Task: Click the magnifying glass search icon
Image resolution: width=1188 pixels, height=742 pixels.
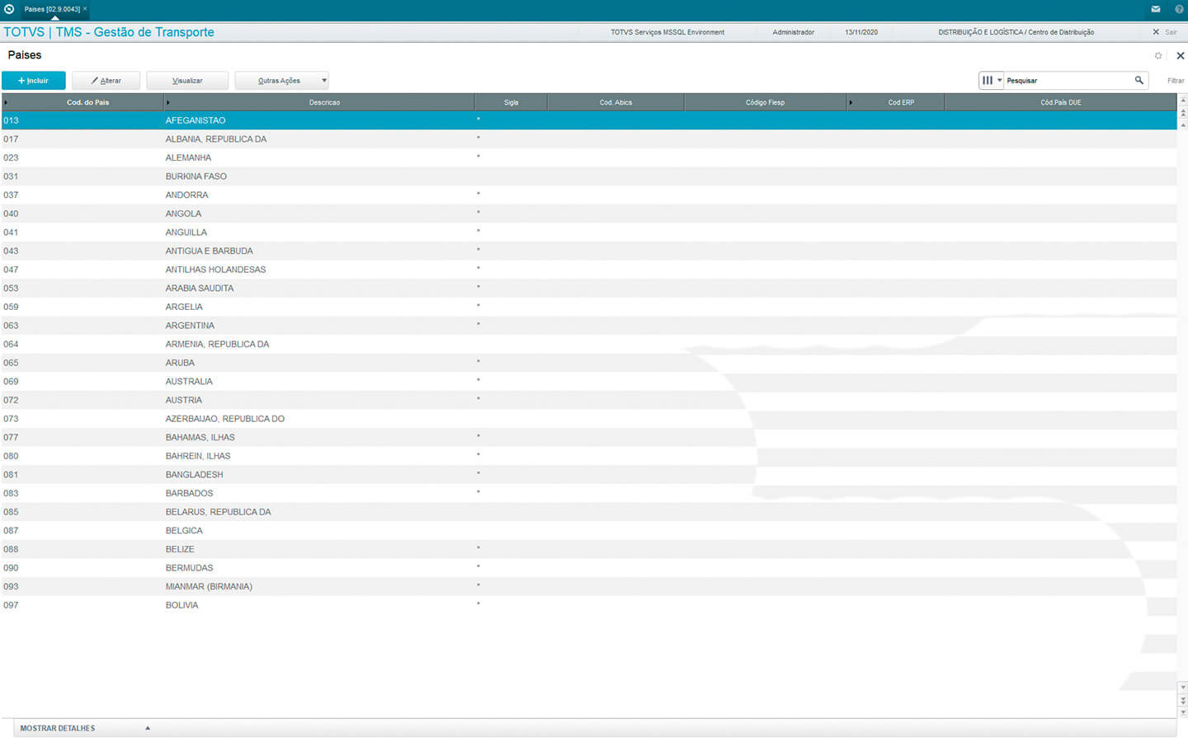Action: [1139, 80]
